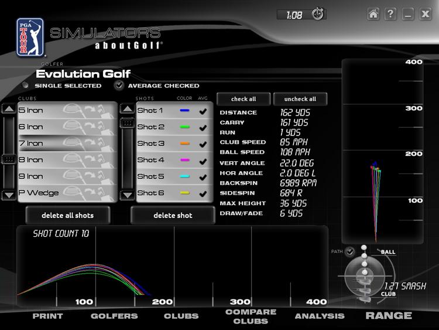Click the stopwatch timer icon
Screen dimensions: 439x330
[x=317, y=14]
